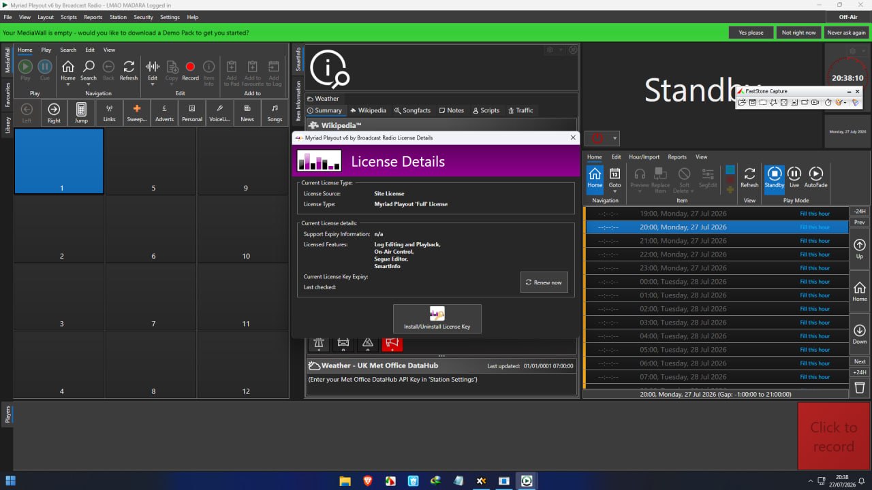Viewport: 872px width, 490px height.
Task: Select the 00:00, Tuesday, 28 Jul 2026 row
Action: point(717,282)
